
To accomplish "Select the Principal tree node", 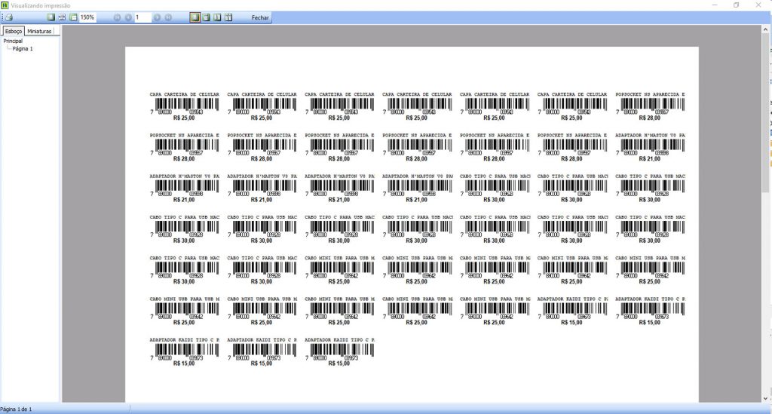I will (x=13, y=41).
